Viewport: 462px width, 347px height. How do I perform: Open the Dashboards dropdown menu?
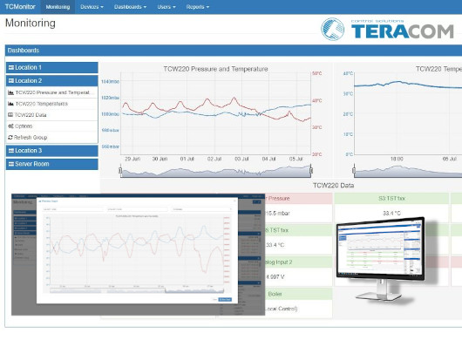coord(130,7)
